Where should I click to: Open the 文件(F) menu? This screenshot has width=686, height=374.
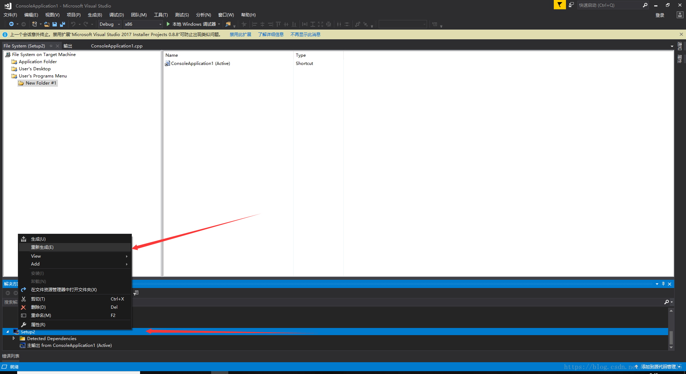click(x=10, y=15)
